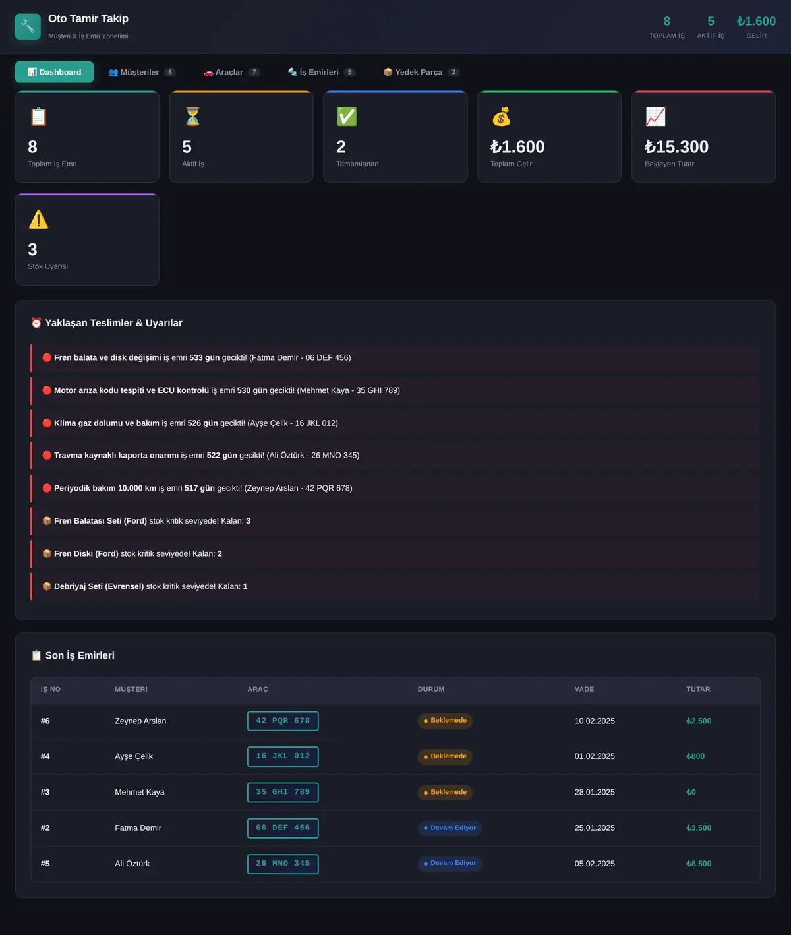The image size is (791, 935).
Task: Switch to the Dashboard tab
Action: coord(54,72)
